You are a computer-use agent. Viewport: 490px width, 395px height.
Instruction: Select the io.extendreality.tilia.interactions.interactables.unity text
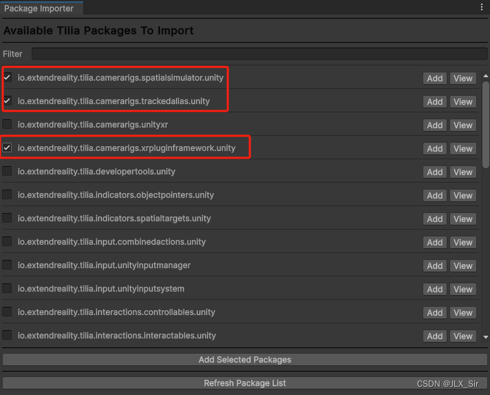coord(117,336)
